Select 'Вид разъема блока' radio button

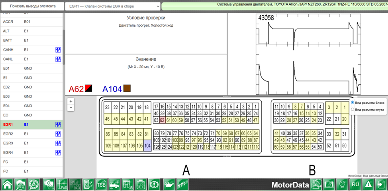point(353,102)
